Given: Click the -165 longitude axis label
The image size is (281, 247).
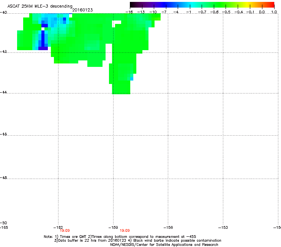Looking at the screenshot, I should 4,228.
